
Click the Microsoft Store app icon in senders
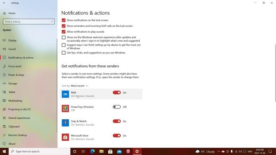tap(65, 137)
